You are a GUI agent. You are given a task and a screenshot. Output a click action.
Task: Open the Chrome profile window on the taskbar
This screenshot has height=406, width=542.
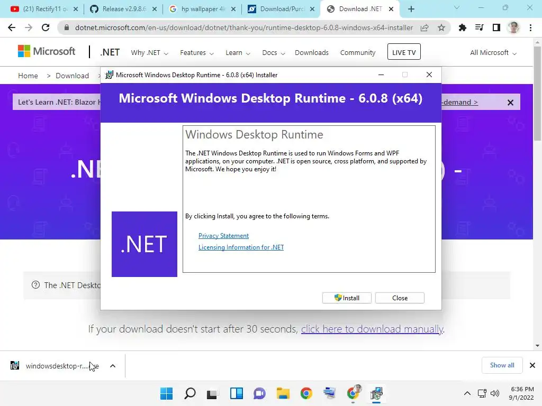353,393
